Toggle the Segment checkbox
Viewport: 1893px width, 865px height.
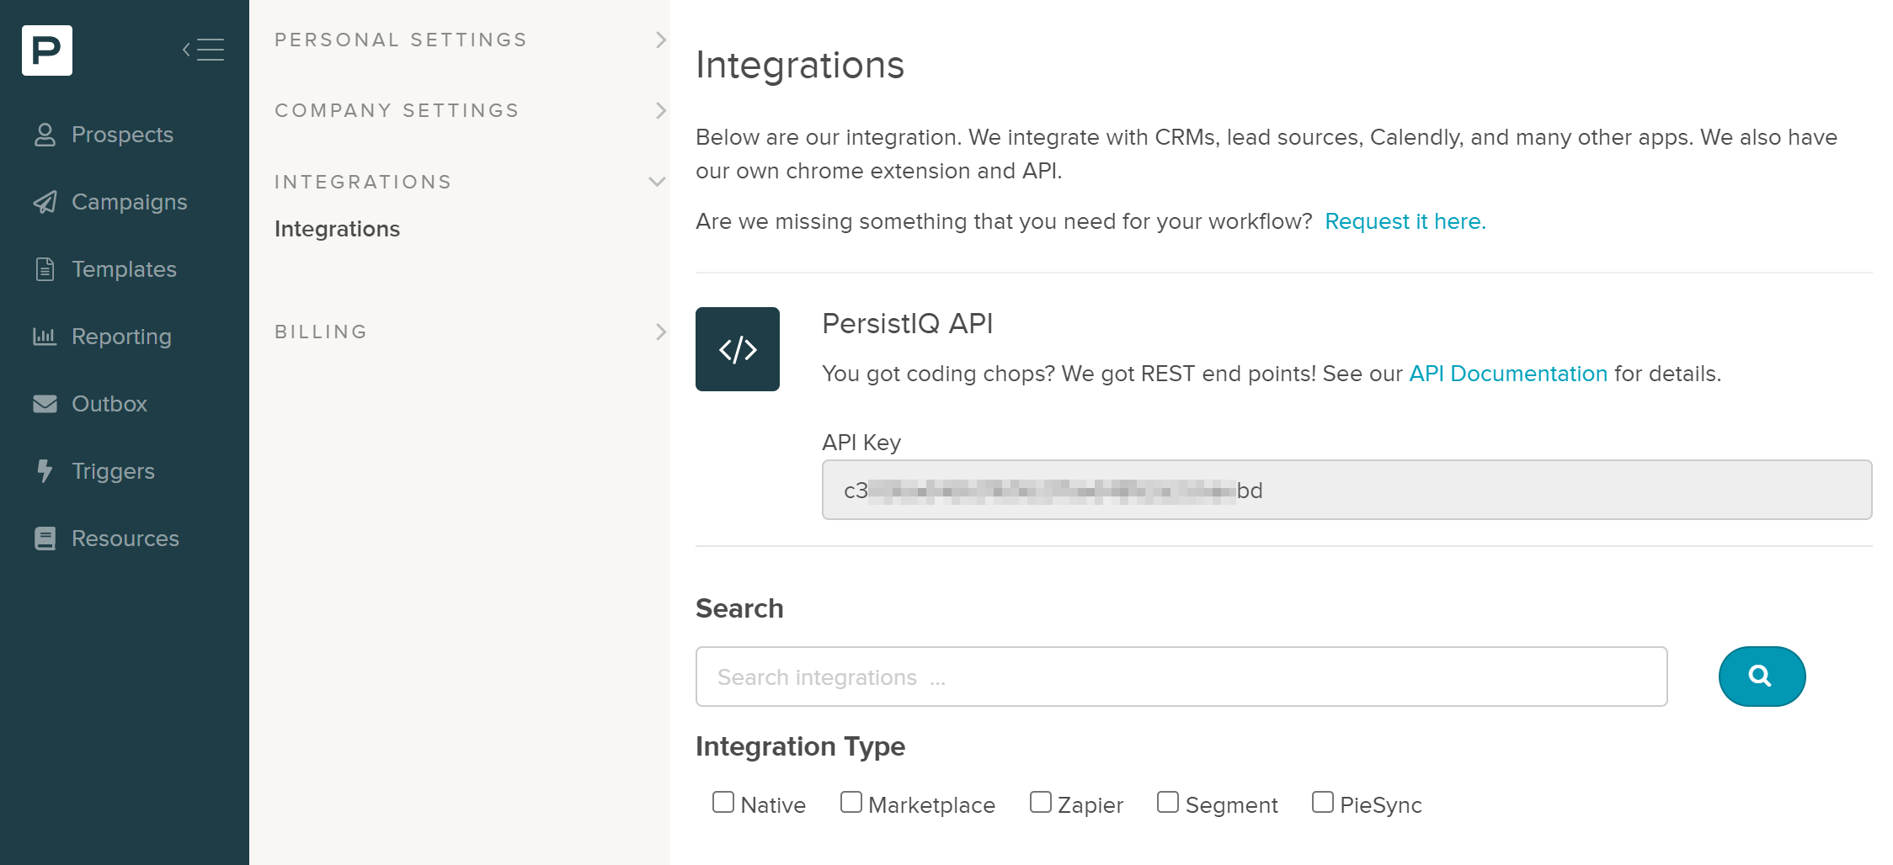1168,802
